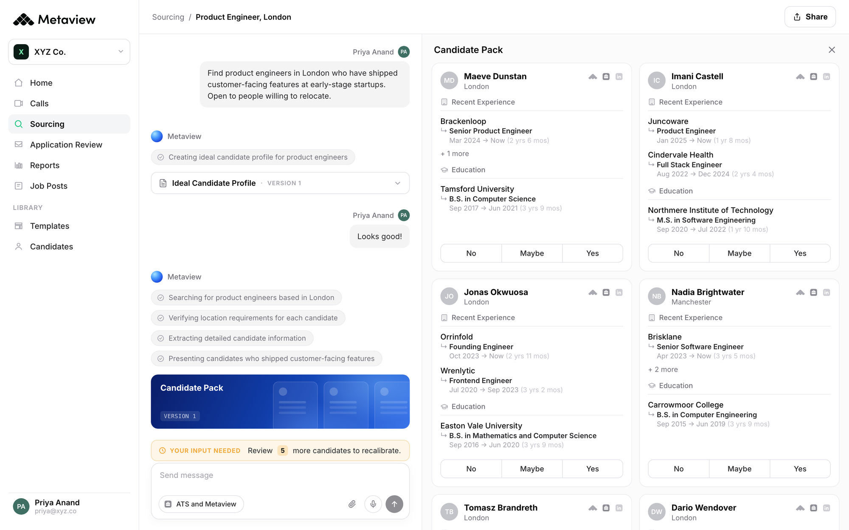
Task: Expand '+ 2 more' experience for Nadia Brightwater
Action: [x=663, y=370]
